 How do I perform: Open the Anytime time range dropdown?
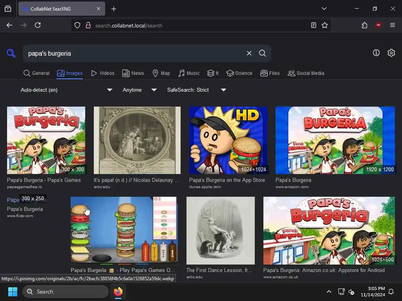click(x=140, y=90)
